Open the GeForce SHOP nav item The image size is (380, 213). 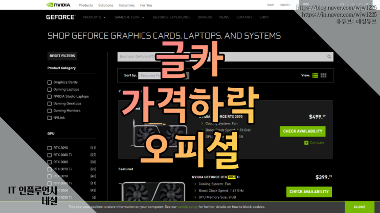point(264,17)
